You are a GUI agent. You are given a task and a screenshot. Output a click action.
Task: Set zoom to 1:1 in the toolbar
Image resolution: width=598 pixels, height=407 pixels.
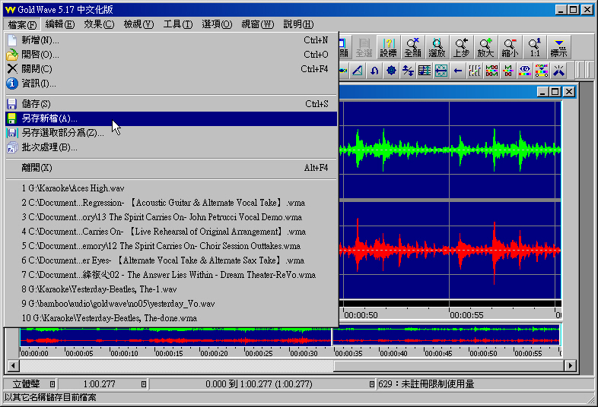coord(535,47)
